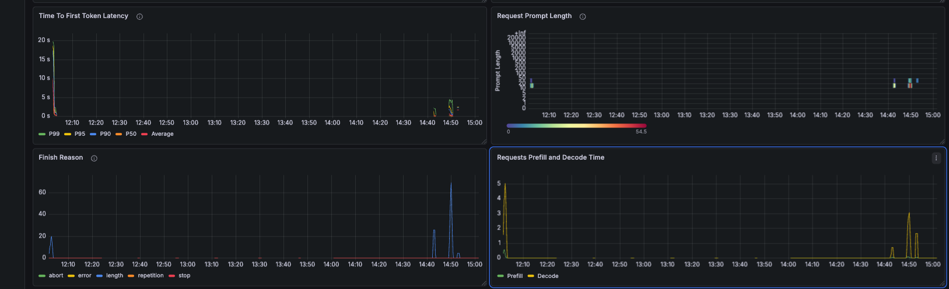Click resize handle of Finish Reason panel
The height and width of the screenshot is (289, 949).
484,283
